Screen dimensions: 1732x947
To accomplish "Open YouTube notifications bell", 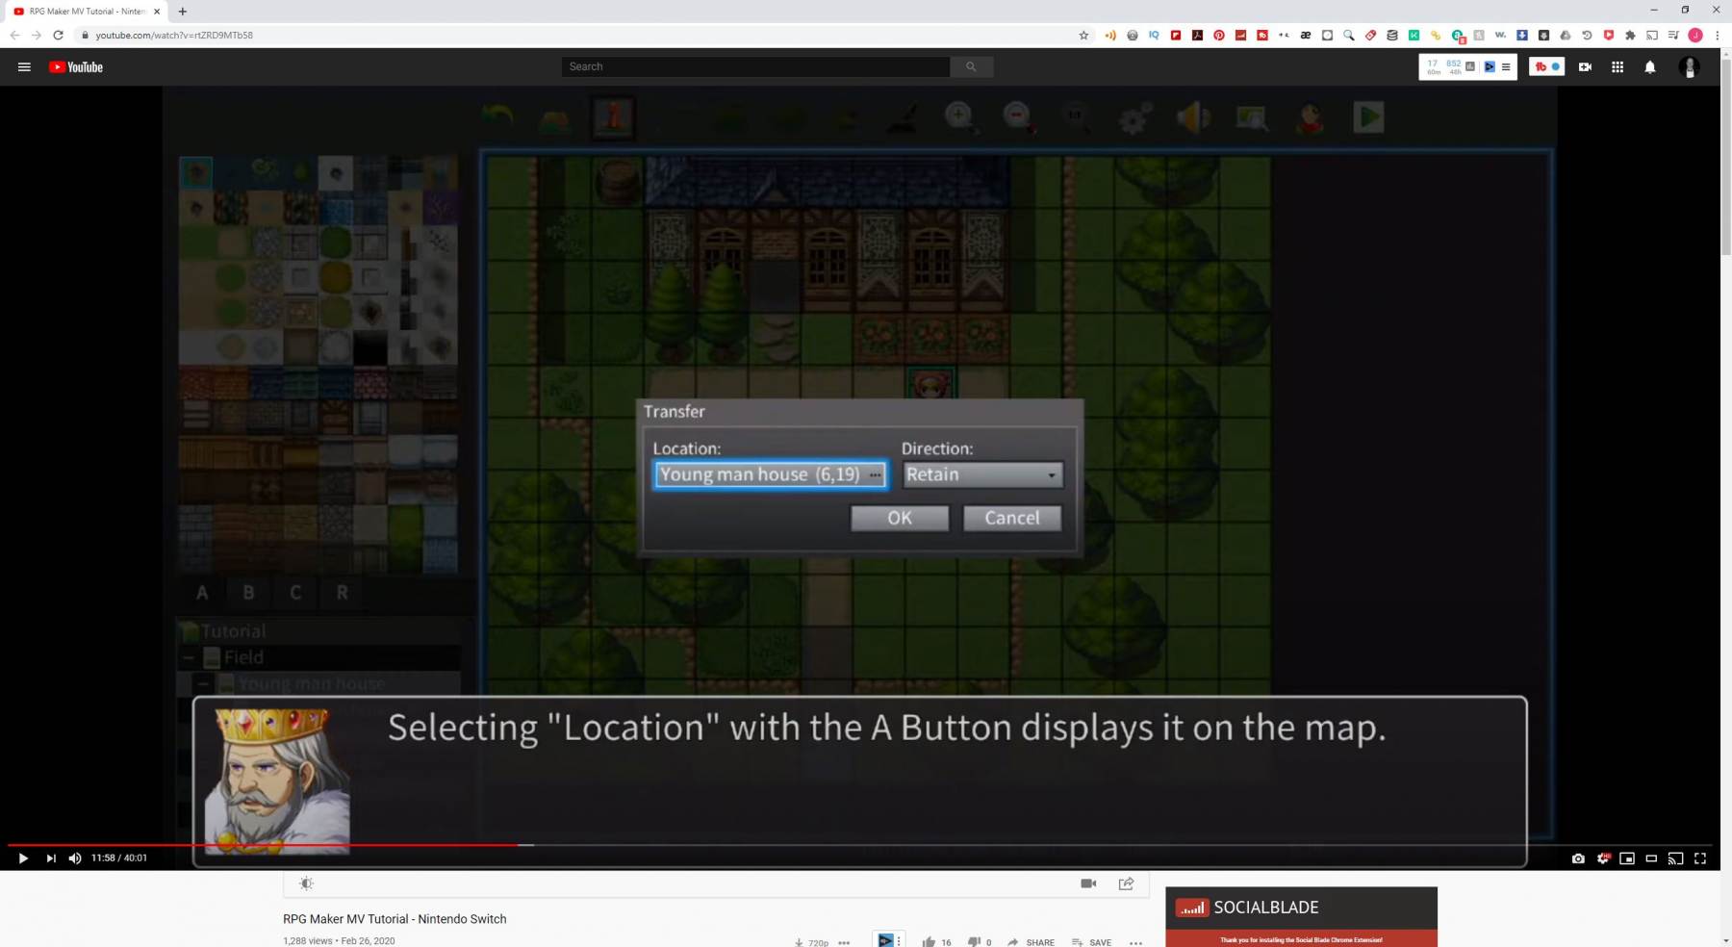I will tap(1650, 67).
